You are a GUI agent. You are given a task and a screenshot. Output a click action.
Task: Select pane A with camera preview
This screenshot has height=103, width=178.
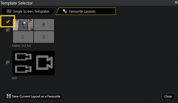(x=23, y=25)
